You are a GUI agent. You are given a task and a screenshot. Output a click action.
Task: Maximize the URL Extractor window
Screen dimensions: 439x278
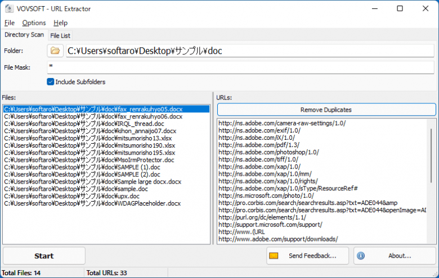(x=400, y=8)
